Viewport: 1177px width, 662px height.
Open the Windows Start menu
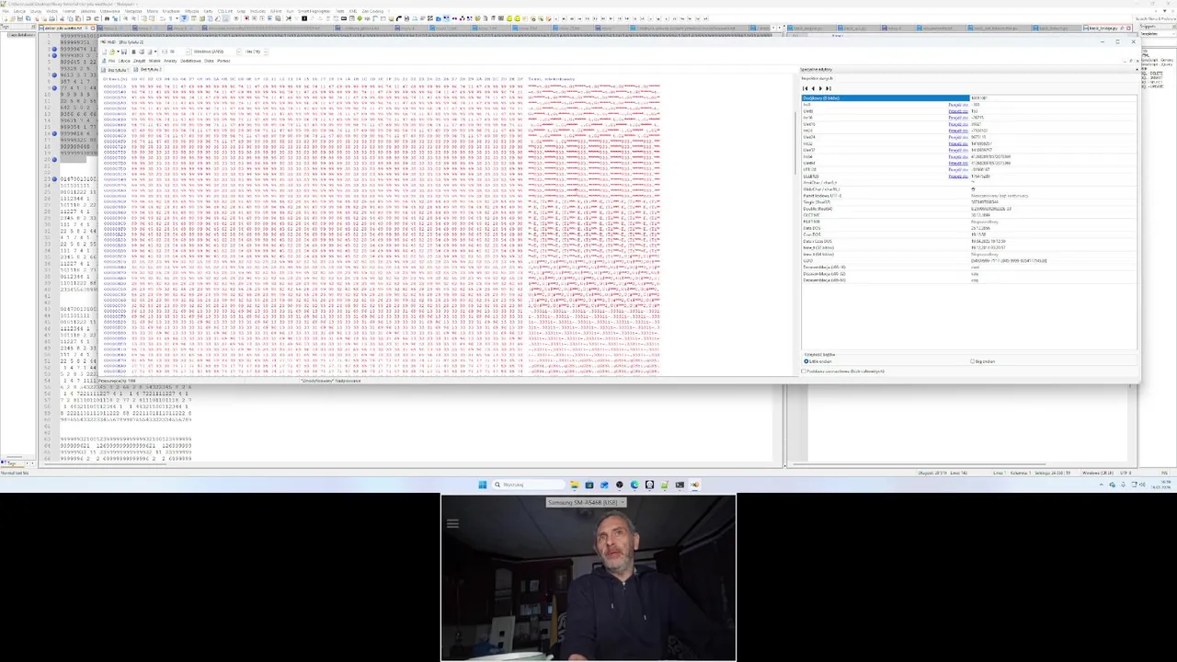(x=483, y=485)
